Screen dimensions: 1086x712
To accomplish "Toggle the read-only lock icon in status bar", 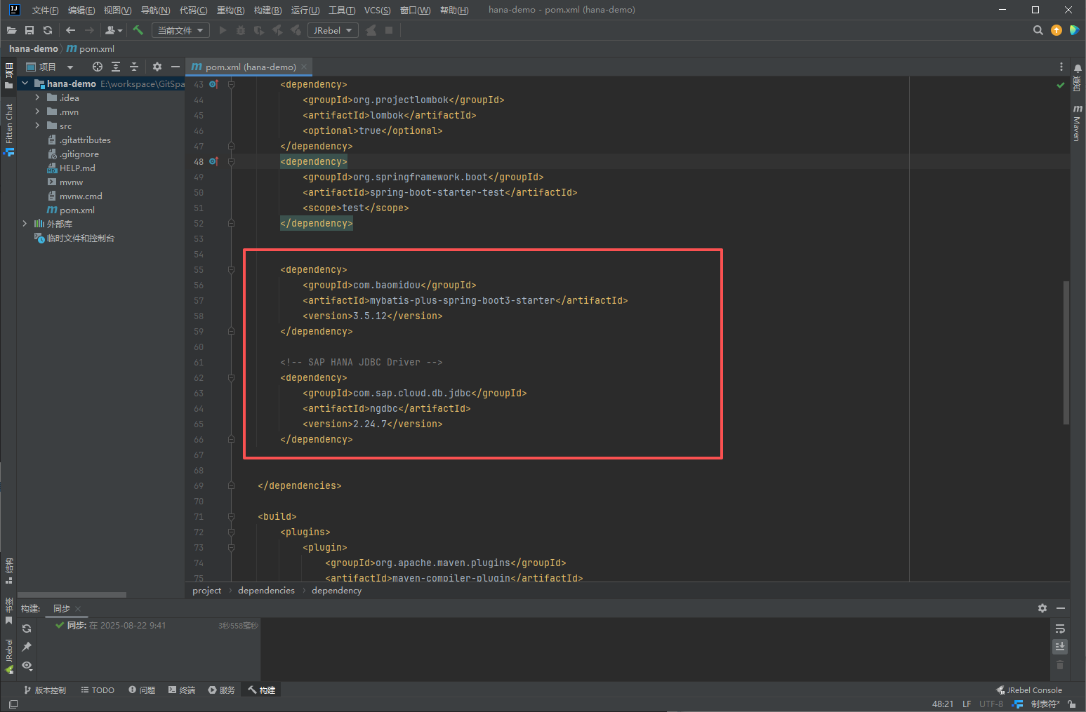I will coord(1071,704).
